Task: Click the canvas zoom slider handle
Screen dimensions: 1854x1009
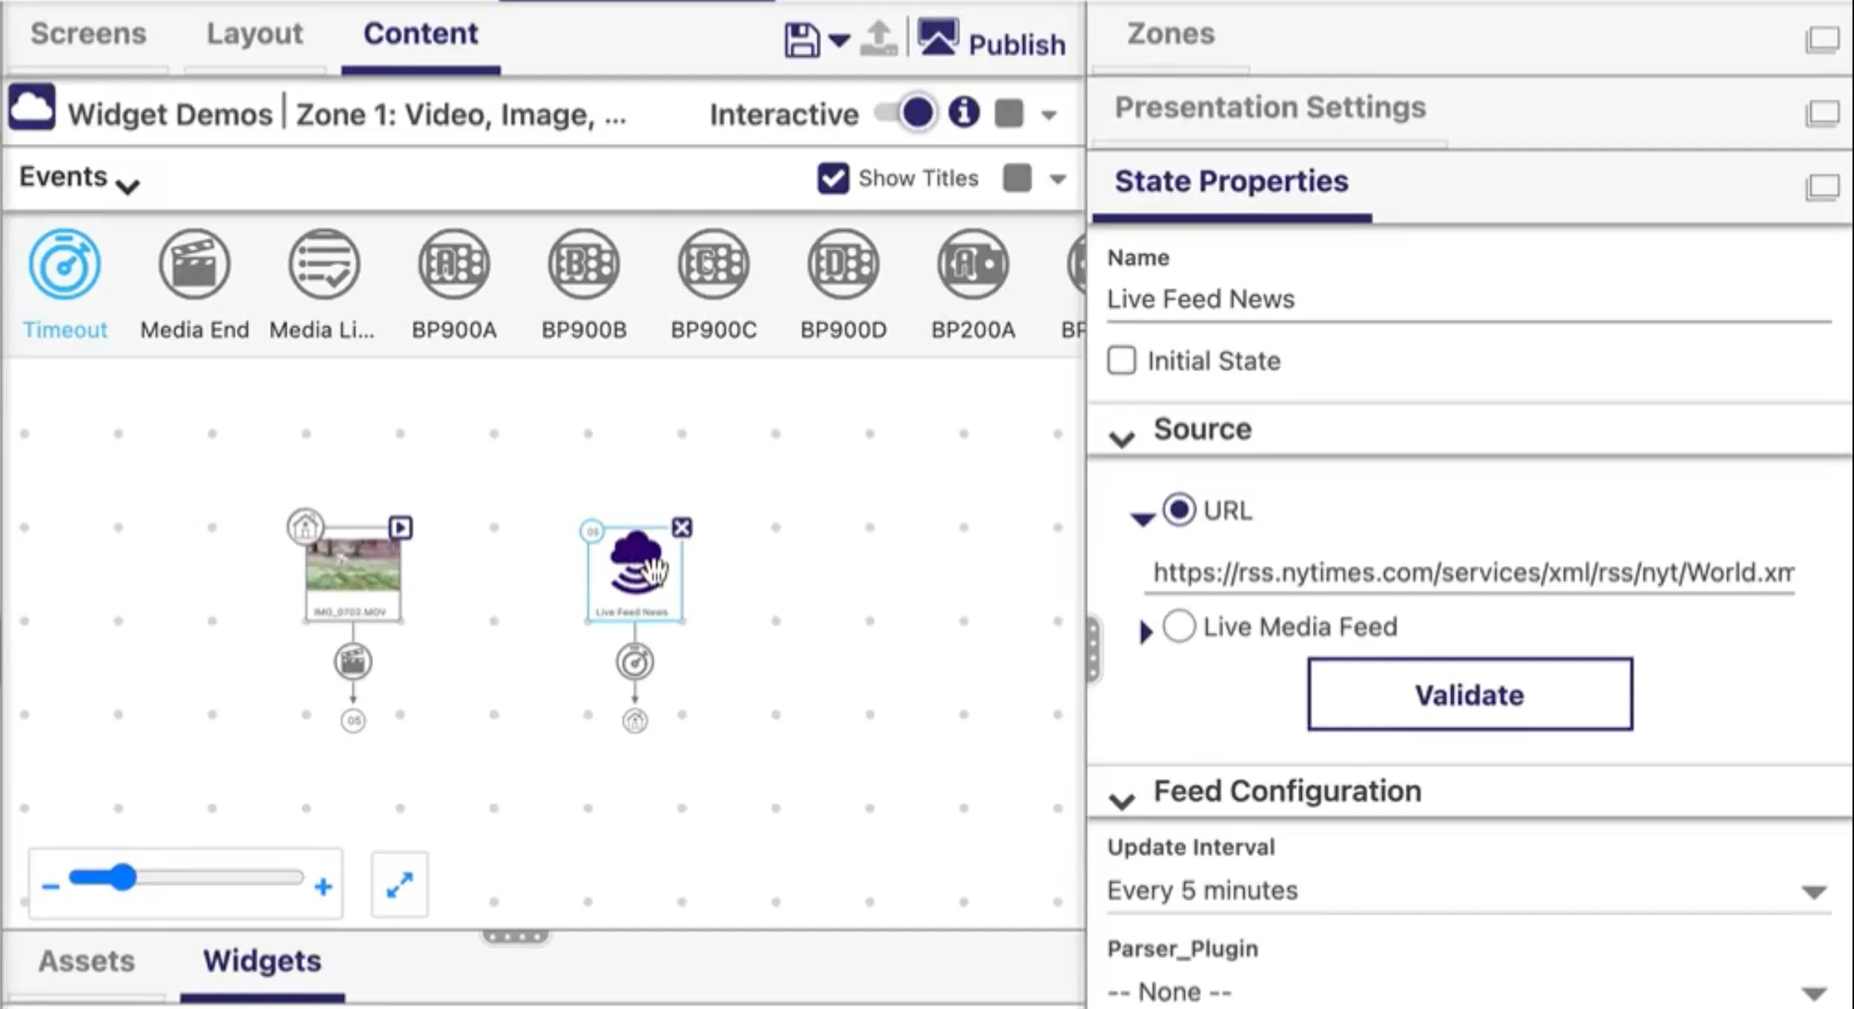Action: [122, 877]
